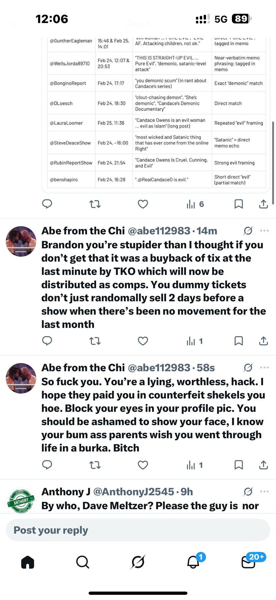Tap the Post your reply field

tap(138, 530)
